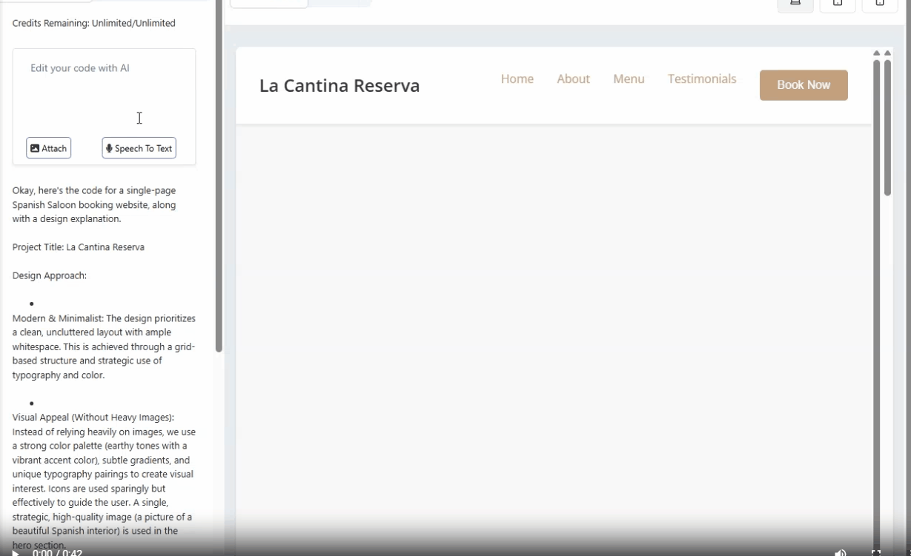Open the Home navigation link
This screenshot has width=911, height=556.
517,79
